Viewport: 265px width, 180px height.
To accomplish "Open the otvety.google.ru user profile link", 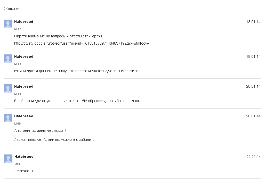I will (x=82, y=43).
